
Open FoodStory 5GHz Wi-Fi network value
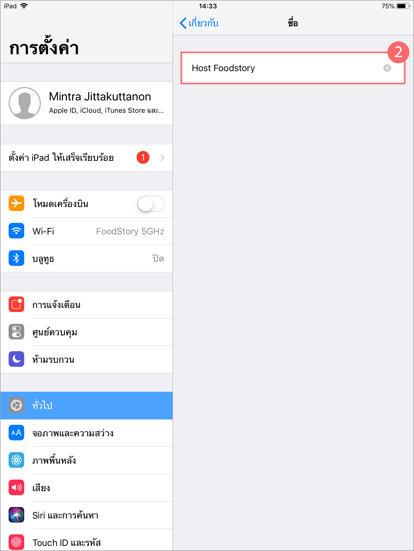tap(130, 231)
